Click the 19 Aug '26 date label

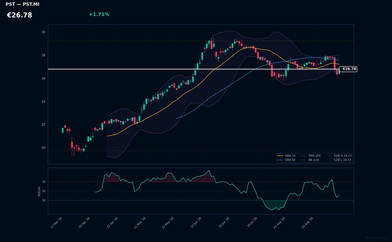coord(307,223)
